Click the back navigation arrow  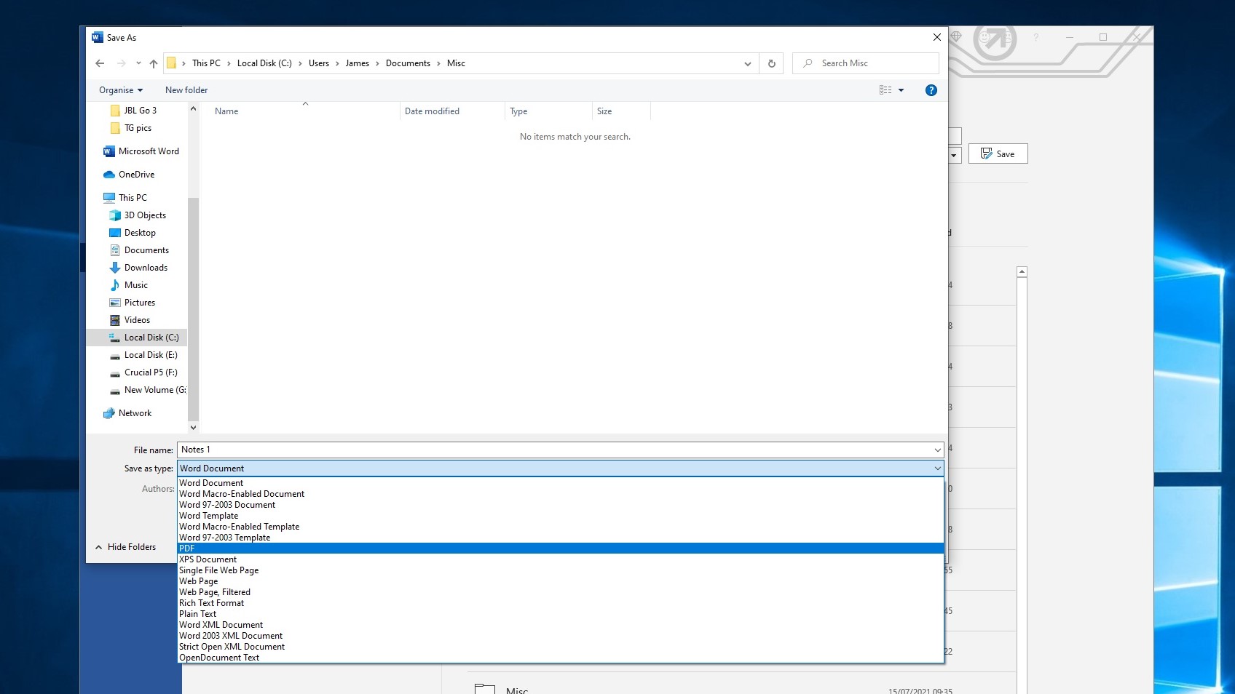100,63
